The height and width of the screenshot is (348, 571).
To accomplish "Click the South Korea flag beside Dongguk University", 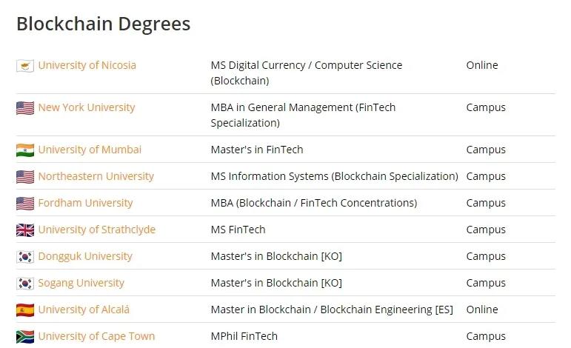I will coord(25,257).
